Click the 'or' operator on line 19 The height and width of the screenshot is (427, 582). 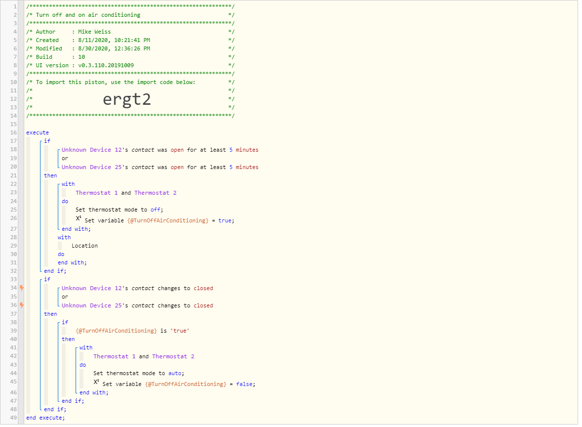(x=65, y=158)
